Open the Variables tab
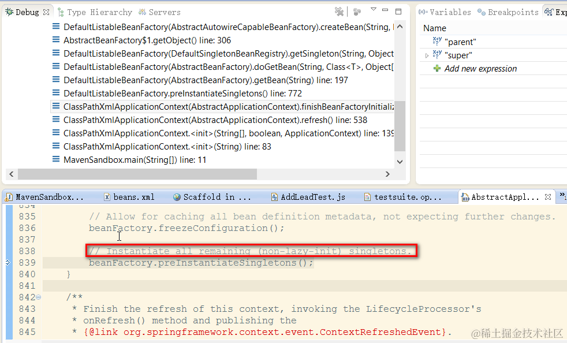567x343 pixels. (445, 12)
